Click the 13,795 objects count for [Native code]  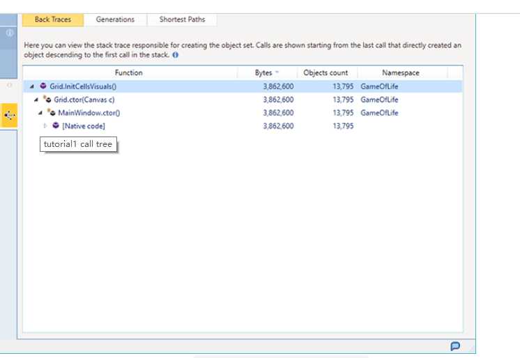[343, 126]
